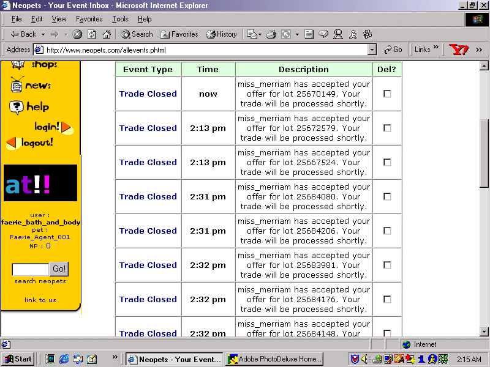This screenshot has width=490, height=367.
Task: Check Del box for lot 25667524
Action: [387, 162]
